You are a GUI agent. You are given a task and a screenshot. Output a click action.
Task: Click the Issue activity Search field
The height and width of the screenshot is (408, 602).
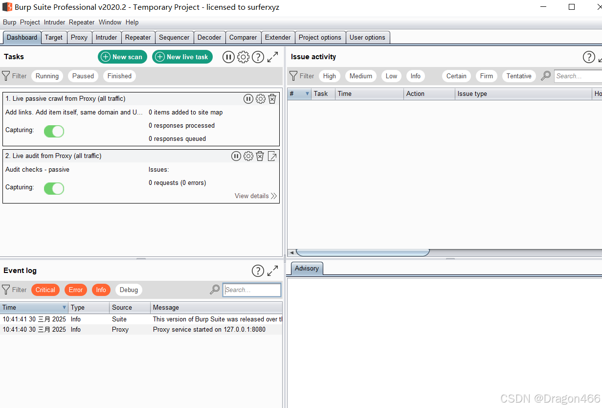pos(579,76)
